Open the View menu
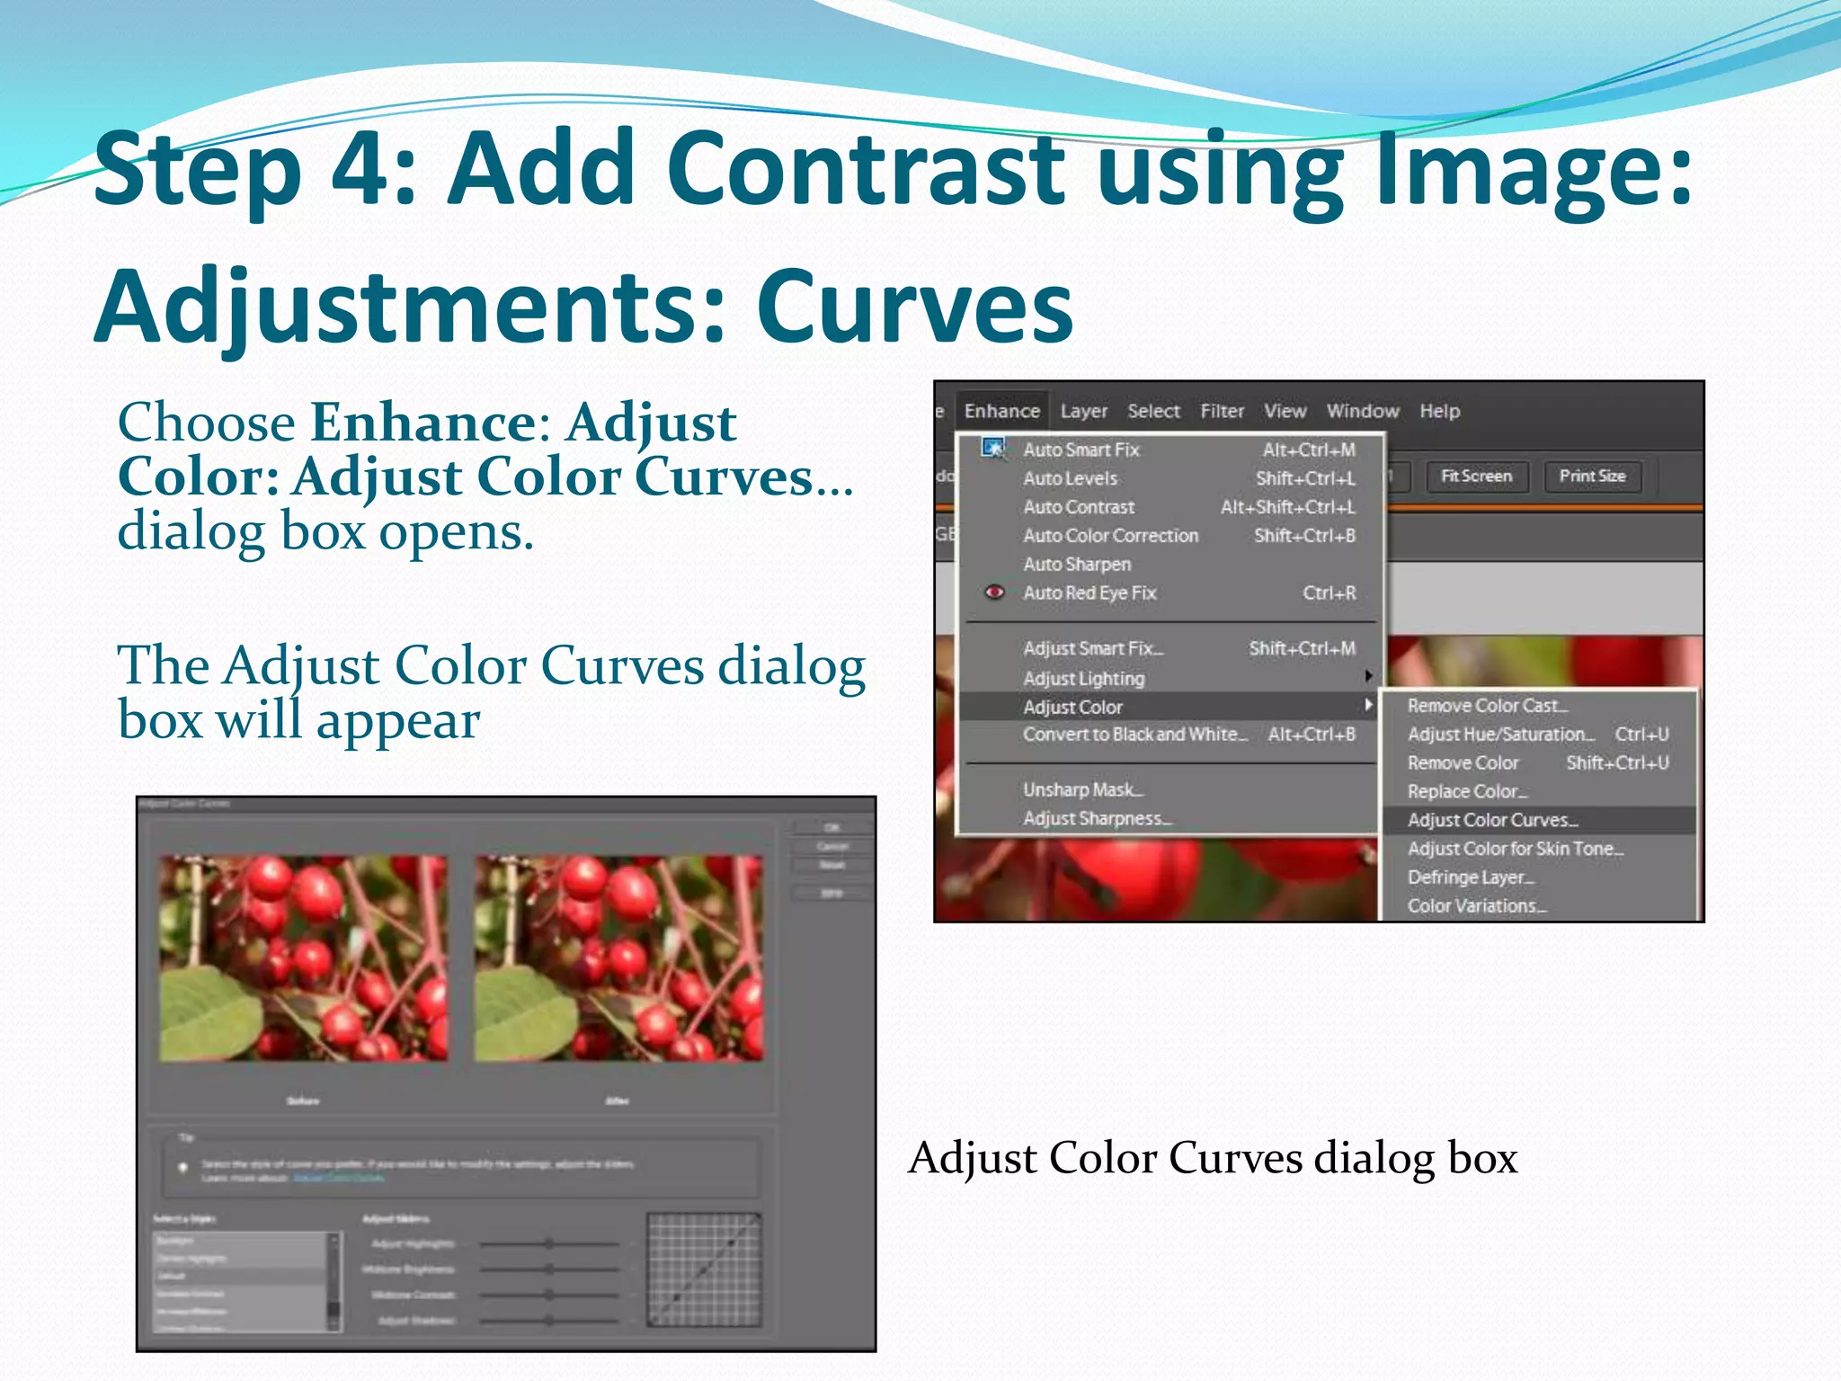The height and width of the screenshot is (1381, 1841). click(1285, 411)
